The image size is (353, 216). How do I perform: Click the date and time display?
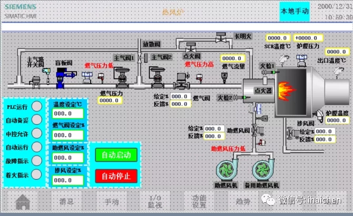point(335,12)
